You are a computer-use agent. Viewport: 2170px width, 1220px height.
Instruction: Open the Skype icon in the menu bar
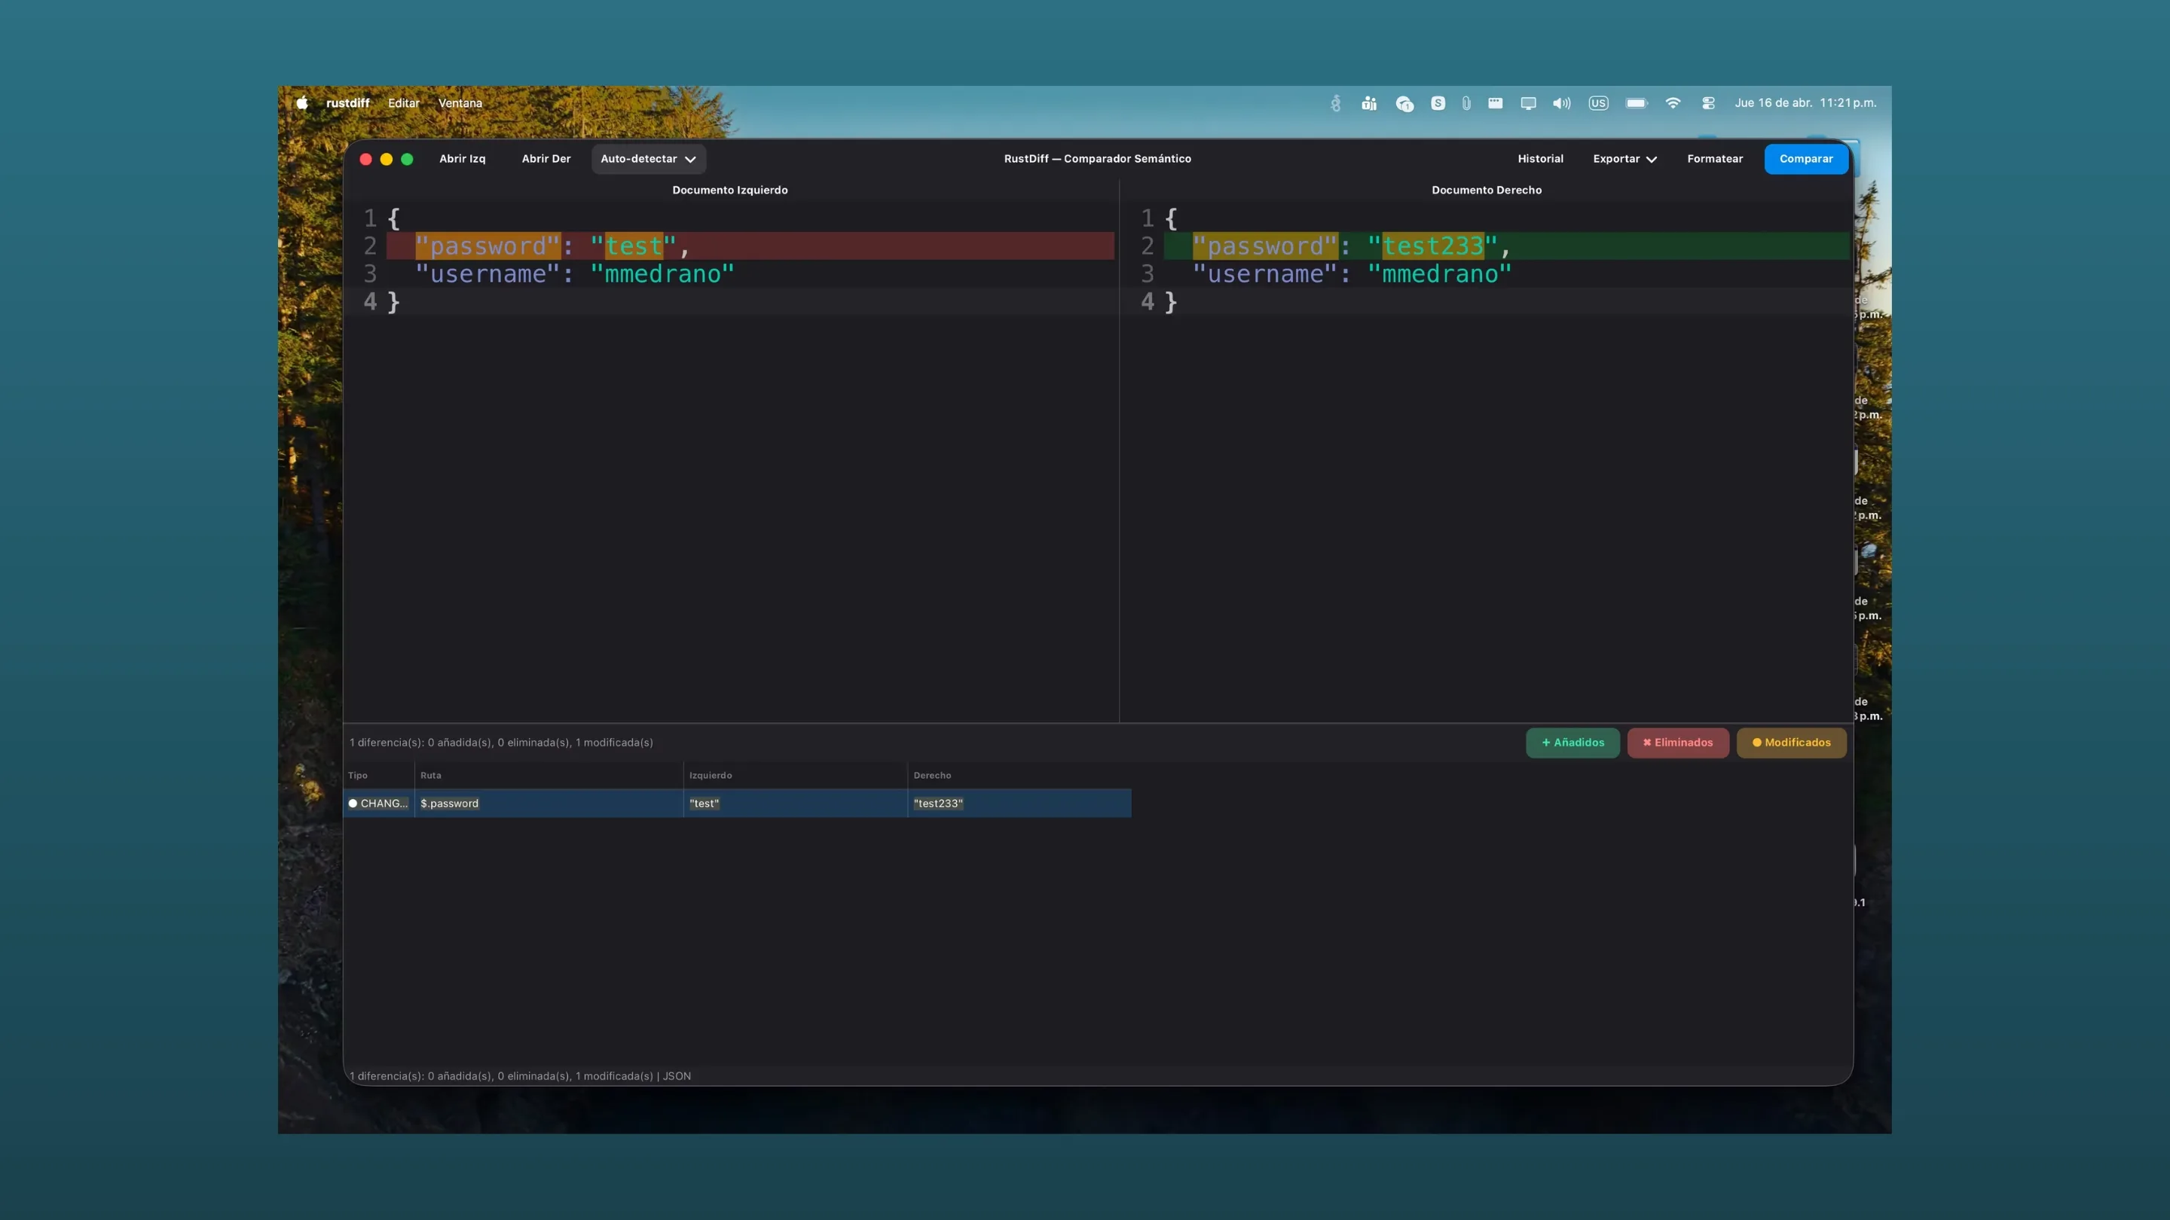[1438, 102]
